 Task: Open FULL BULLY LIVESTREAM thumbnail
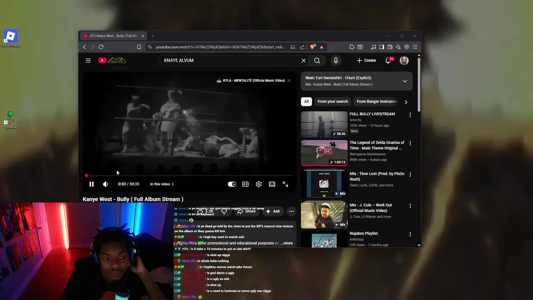pyautogui.click(x=324, y=124)
